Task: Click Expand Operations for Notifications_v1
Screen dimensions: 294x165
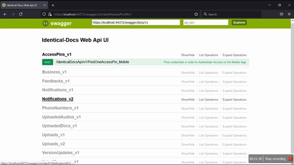Action: [x=234, y=91]
